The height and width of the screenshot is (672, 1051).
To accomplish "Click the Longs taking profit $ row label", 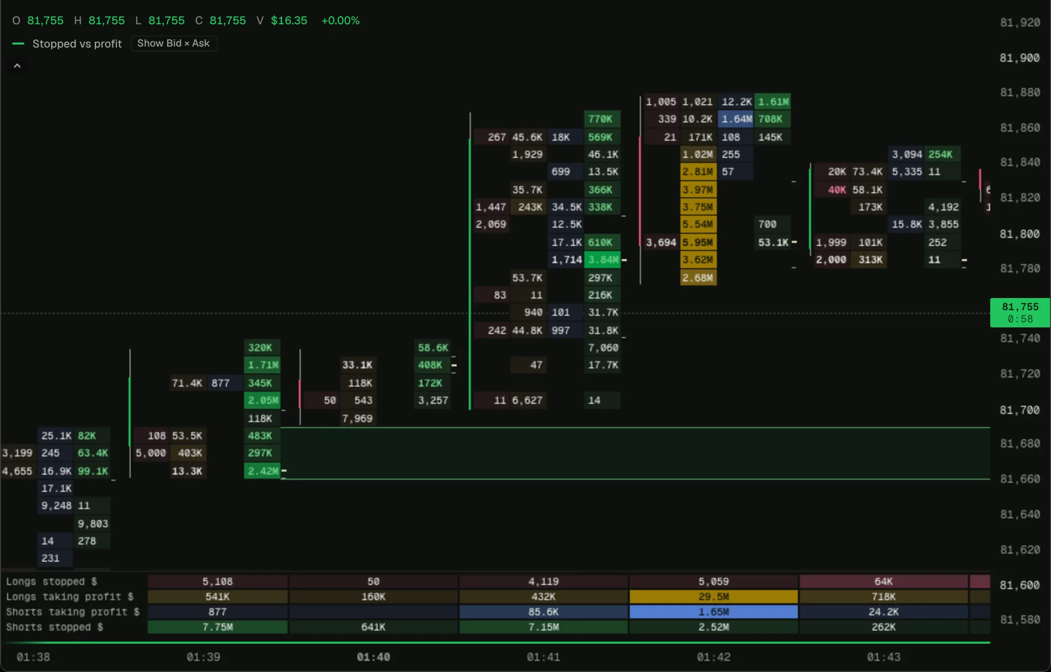I will (70, 597).
